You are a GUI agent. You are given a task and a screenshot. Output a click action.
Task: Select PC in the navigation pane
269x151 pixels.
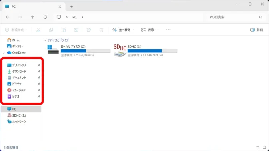21,109
